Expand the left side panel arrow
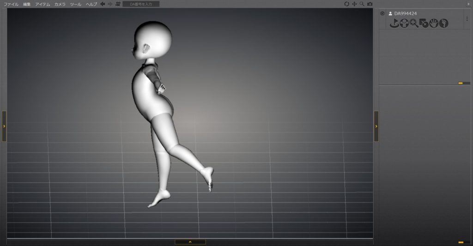This screenshot has height=246, width=473. (x=4, y=126)
